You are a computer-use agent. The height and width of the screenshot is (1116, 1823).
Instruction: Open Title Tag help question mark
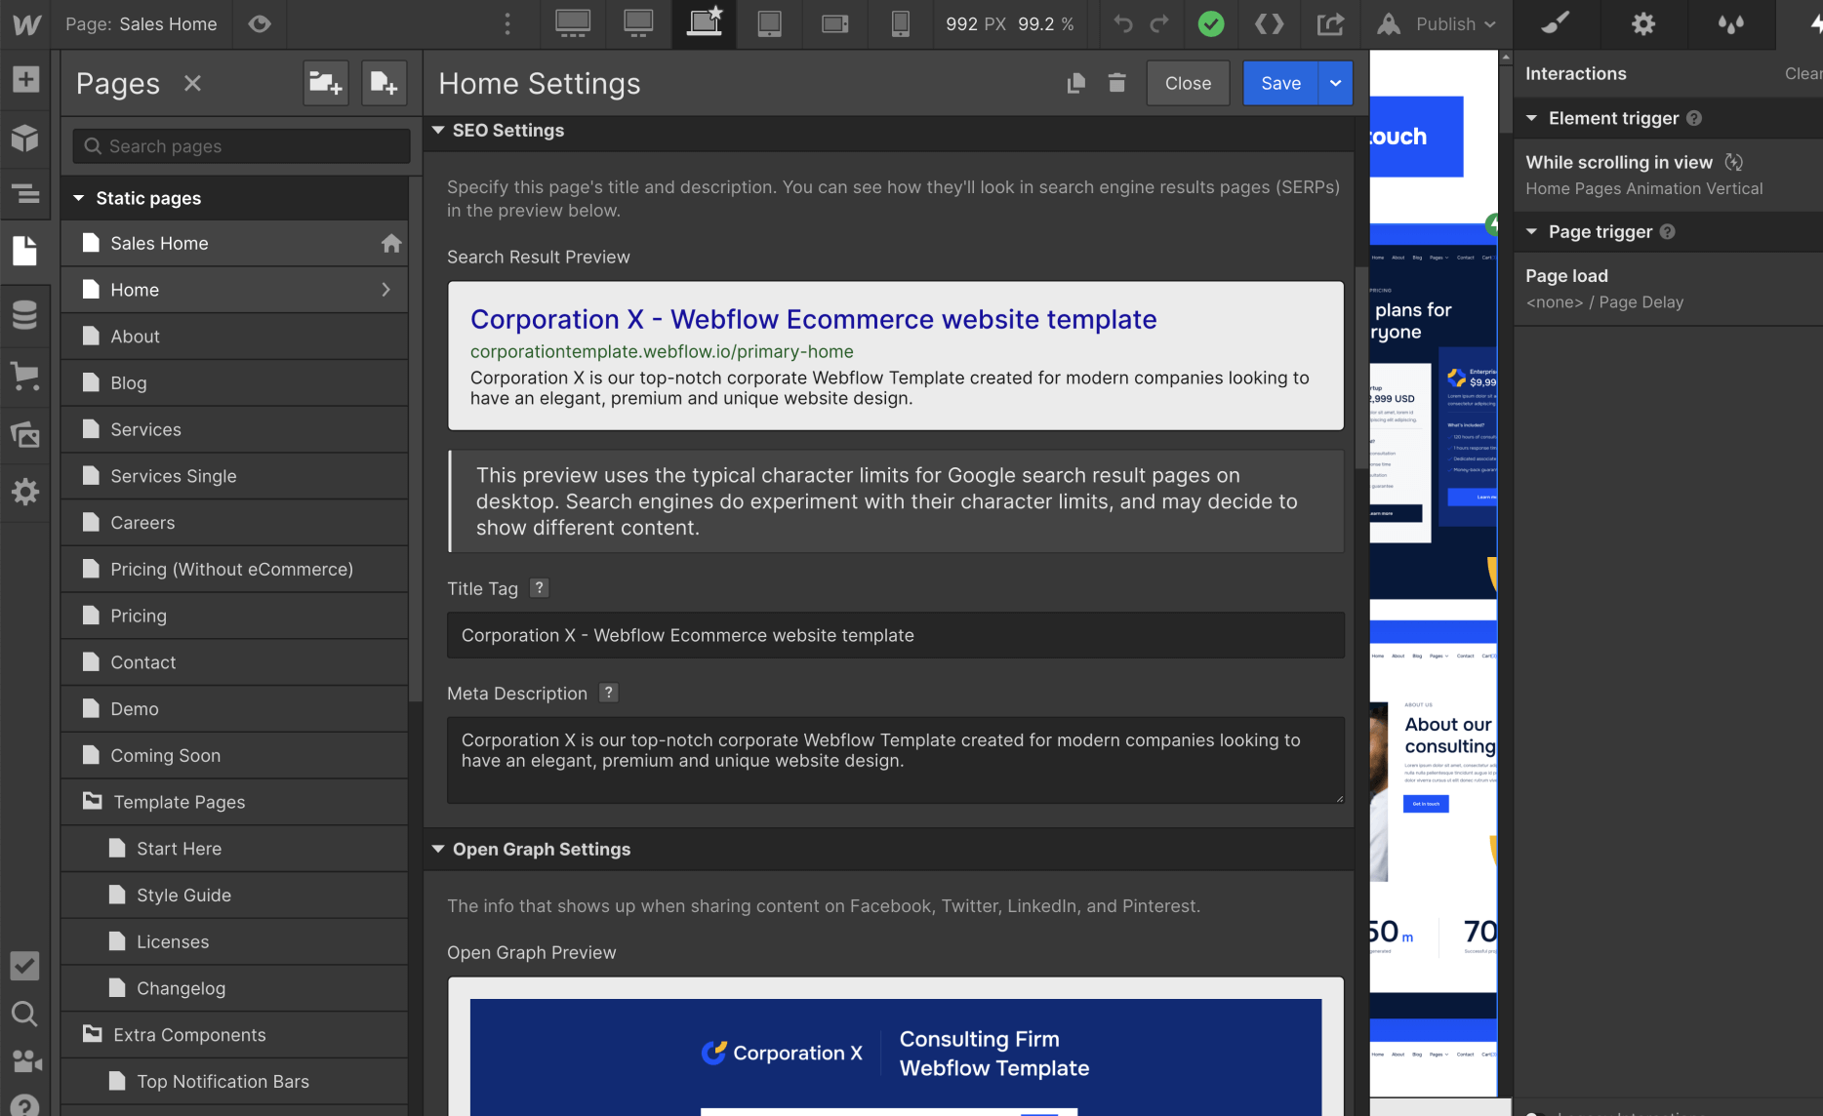[x=539, y=588]
